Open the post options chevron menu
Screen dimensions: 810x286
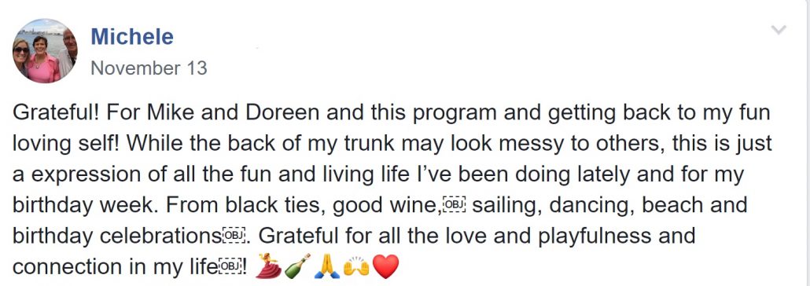[x=778, y=30]
